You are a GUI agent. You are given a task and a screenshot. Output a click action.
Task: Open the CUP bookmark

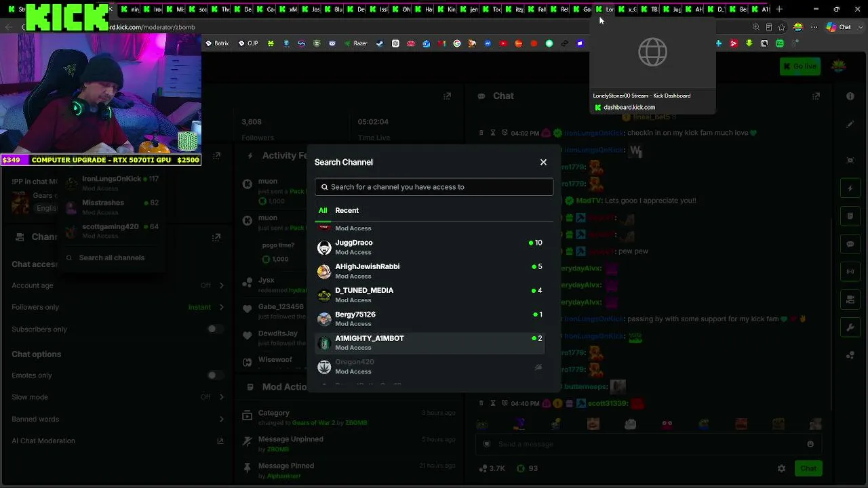point(248,43)
